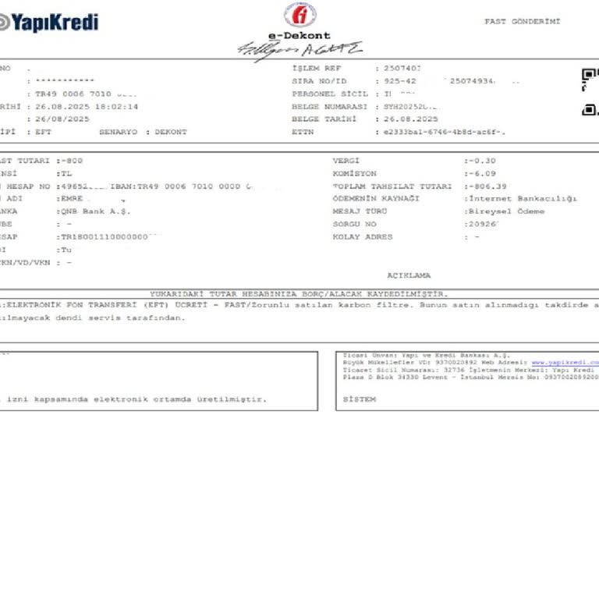599x599 pixels.
Task: Select the currency value TL
Action: (66, 174)
